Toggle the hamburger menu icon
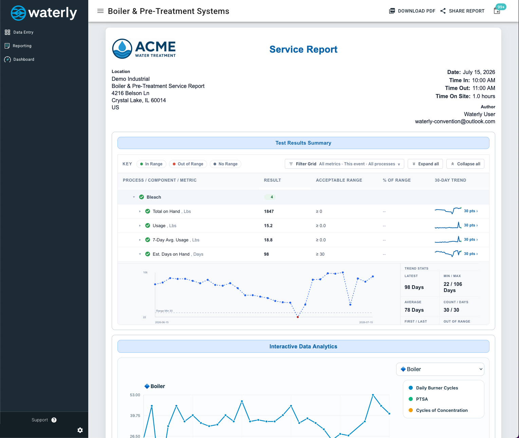519x438 pixels. [x=100, y=11]
